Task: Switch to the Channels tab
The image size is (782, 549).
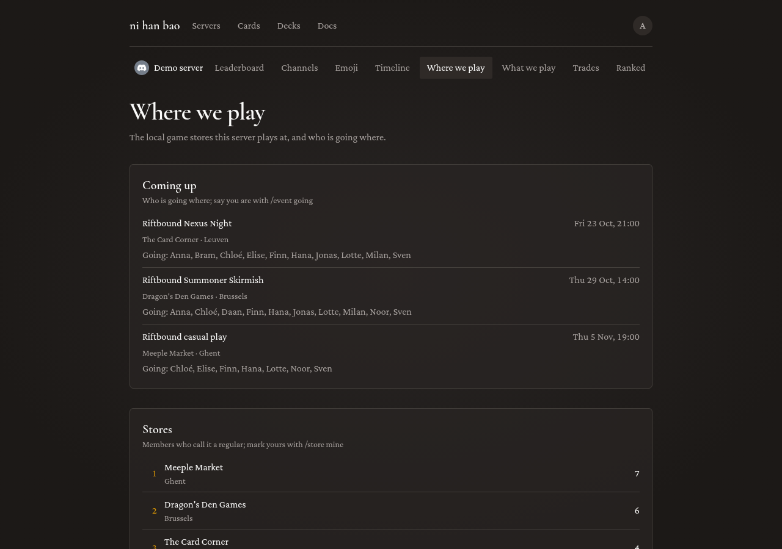Action: tap(299, 68)
